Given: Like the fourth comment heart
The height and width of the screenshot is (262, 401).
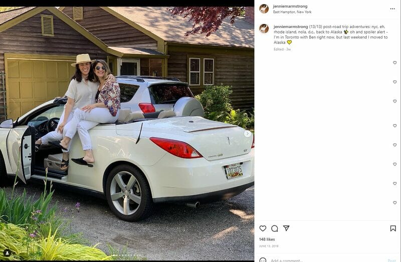Looking at the screenshot, I should pyautogui.click(x=394, y=125).
